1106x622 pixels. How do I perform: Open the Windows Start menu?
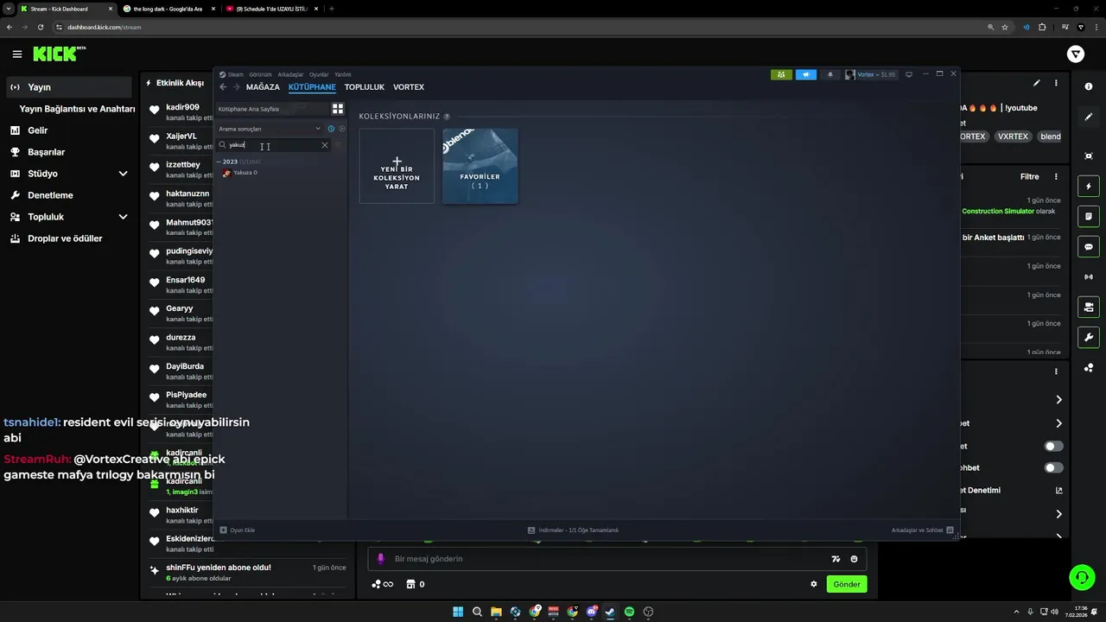click(x=458, y=612)
